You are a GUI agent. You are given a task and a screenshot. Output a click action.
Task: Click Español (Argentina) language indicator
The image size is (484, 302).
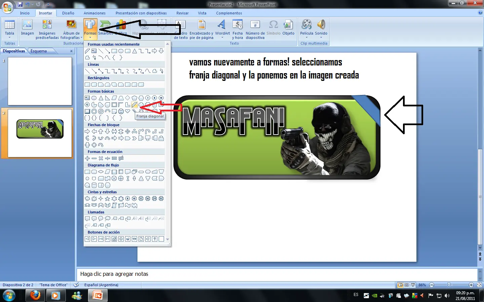tap(101, 285)
